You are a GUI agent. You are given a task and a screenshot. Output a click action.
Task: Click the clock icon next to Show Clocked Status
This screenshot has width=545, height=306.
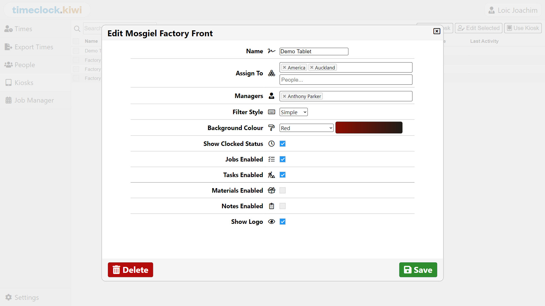[x=271, y=144]
